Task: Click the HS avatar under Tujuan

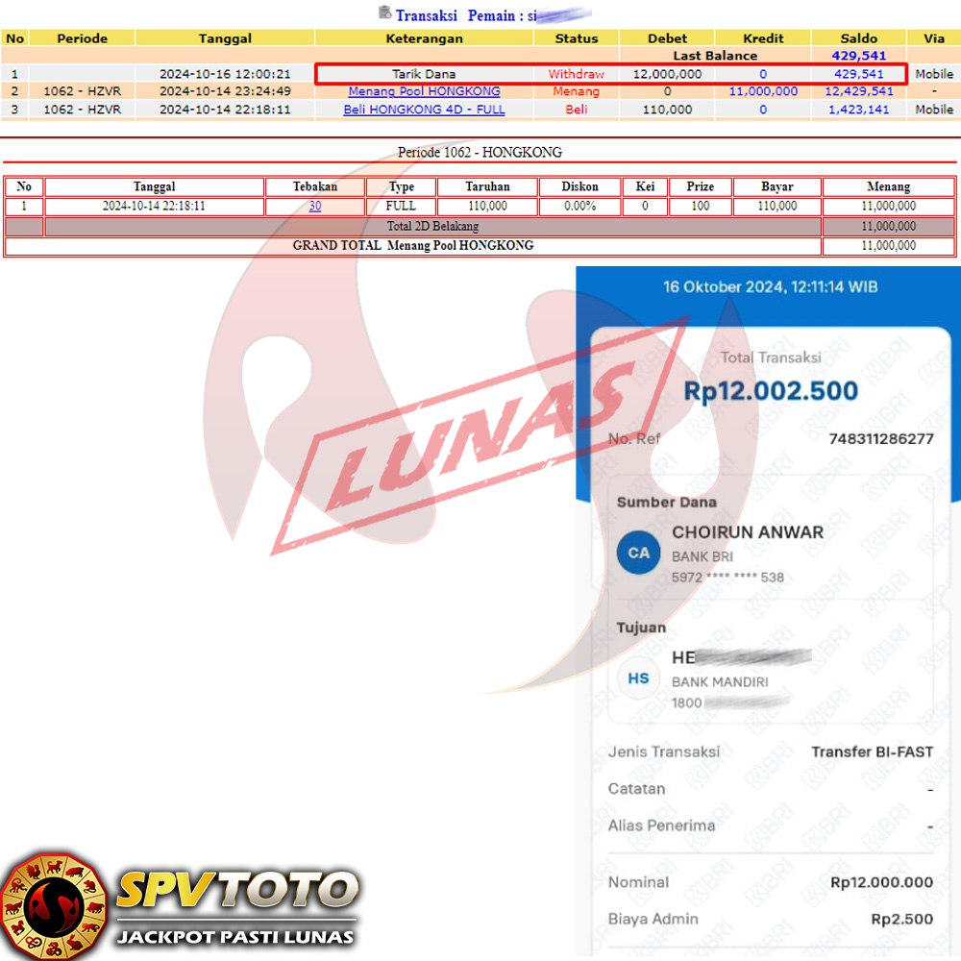Action: pyautogui.click(x=638, y=678)
